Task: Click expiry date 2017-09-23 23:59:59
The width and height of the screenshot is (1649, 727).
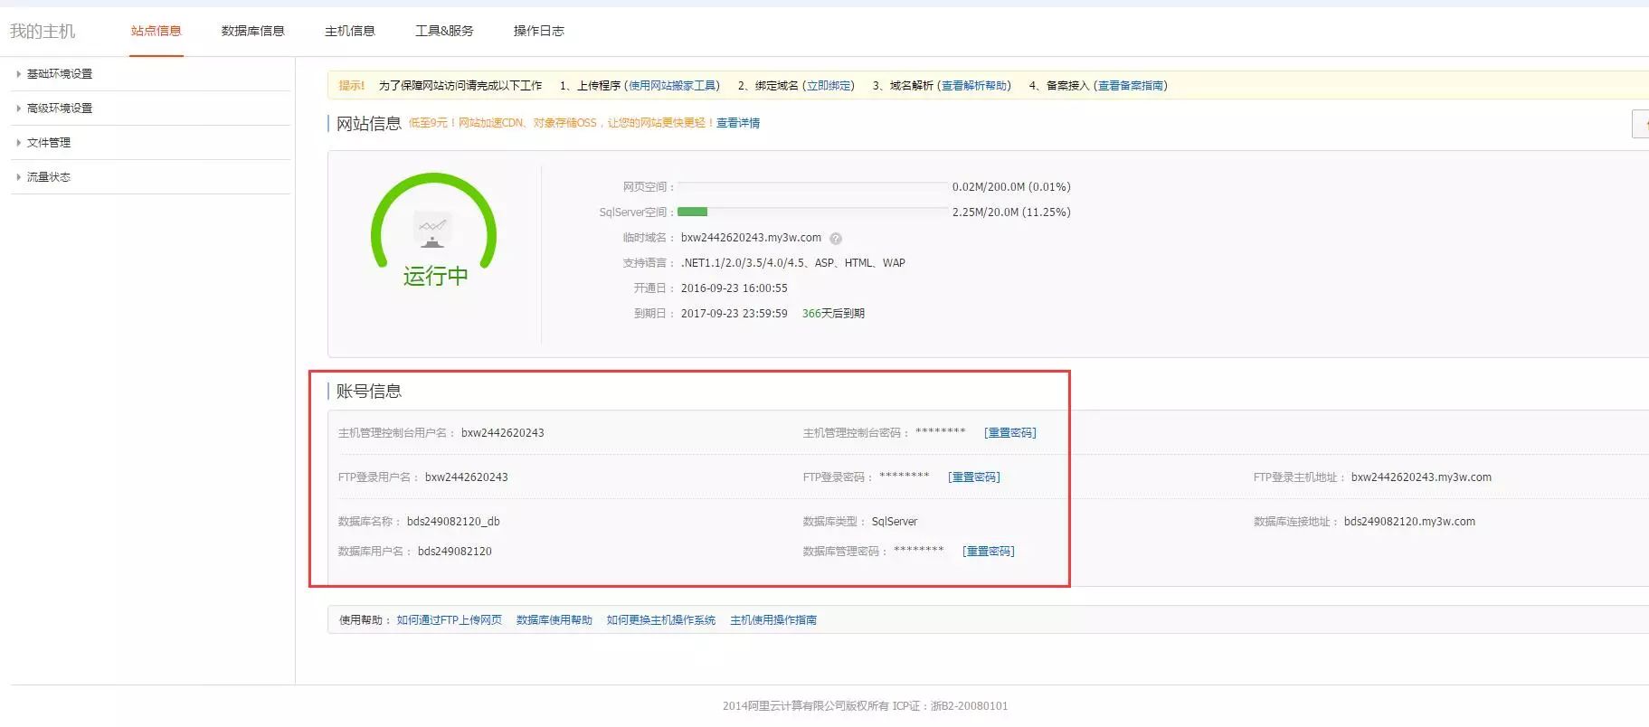Action: click(734, 314)
